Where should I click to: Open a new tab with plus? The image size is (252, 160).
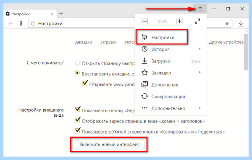[61, 14]
